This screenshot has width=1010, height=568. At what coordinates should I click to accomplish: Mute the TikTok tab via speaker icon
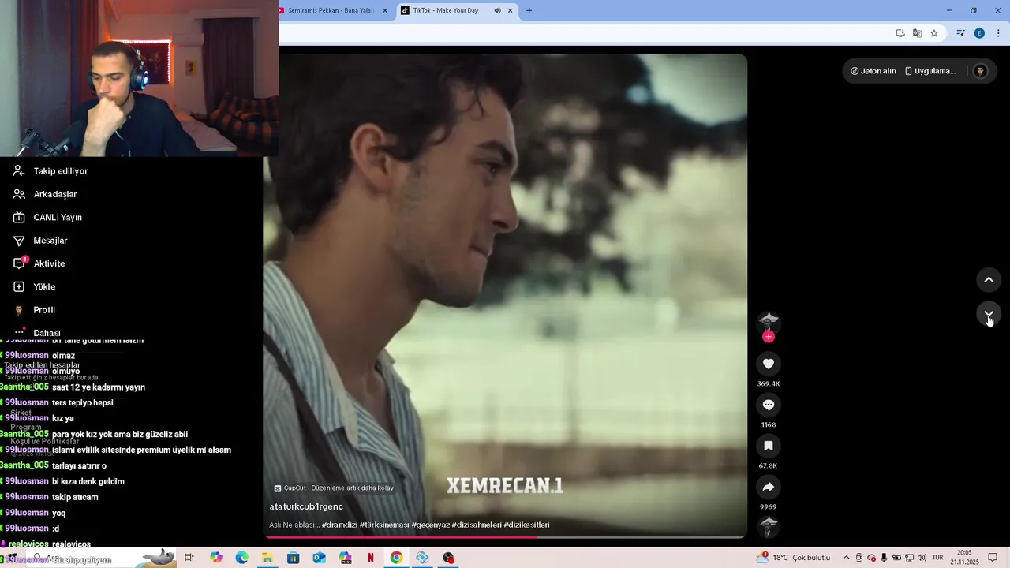coord(497,10)
